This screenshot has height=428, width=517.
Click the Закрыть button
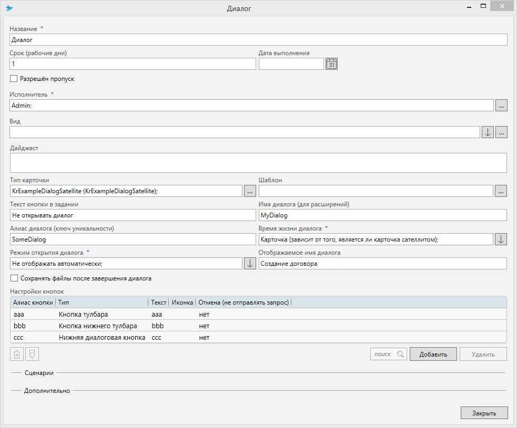484,413
